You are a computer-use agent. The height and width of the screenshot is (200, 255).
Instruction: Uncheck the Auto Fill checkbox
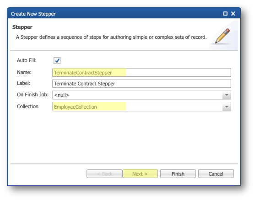click(57, 61)
